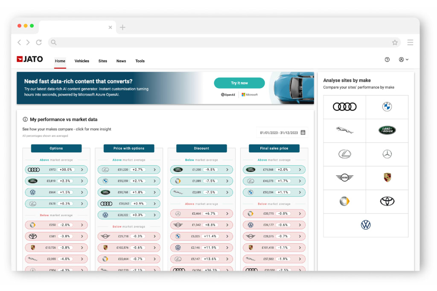Select BMW logo in Analyse sites panel
The height and width of the screenshot is (291, 437).
point(387,107)
